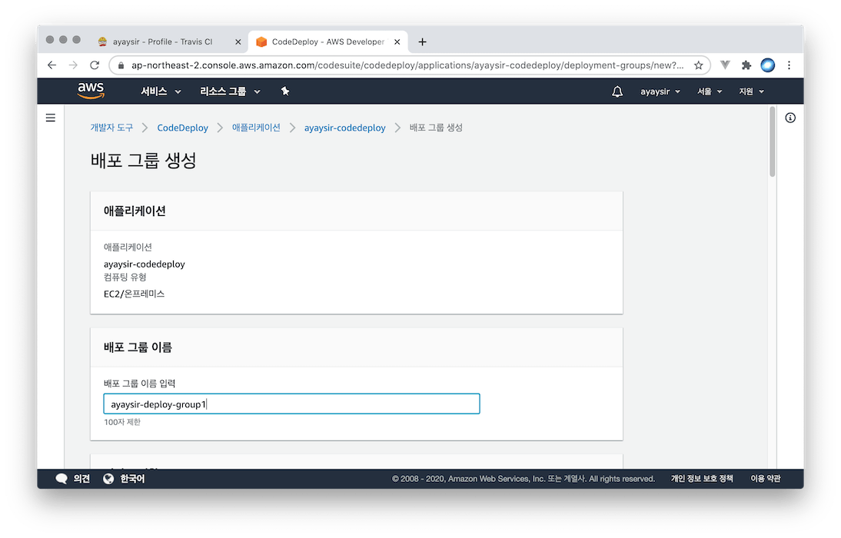Screen dimensions: 841x538
Task: Open the info panel icon on the right
Action: (790, 118)
